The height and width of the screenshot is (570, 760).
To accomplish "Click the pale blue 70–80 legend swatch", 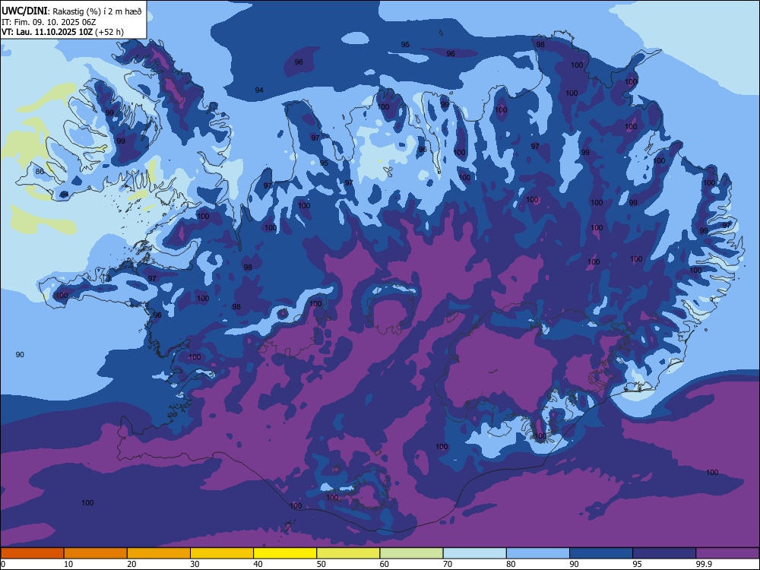I will (x=475, y=553).
